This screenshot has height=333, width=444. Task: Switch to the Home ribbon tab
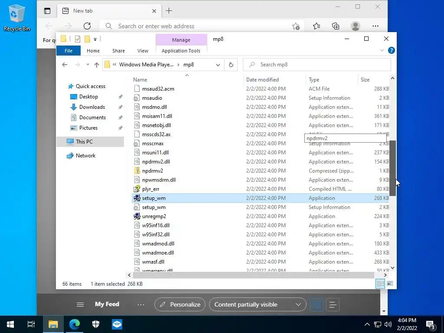click(x=93, y=51)
